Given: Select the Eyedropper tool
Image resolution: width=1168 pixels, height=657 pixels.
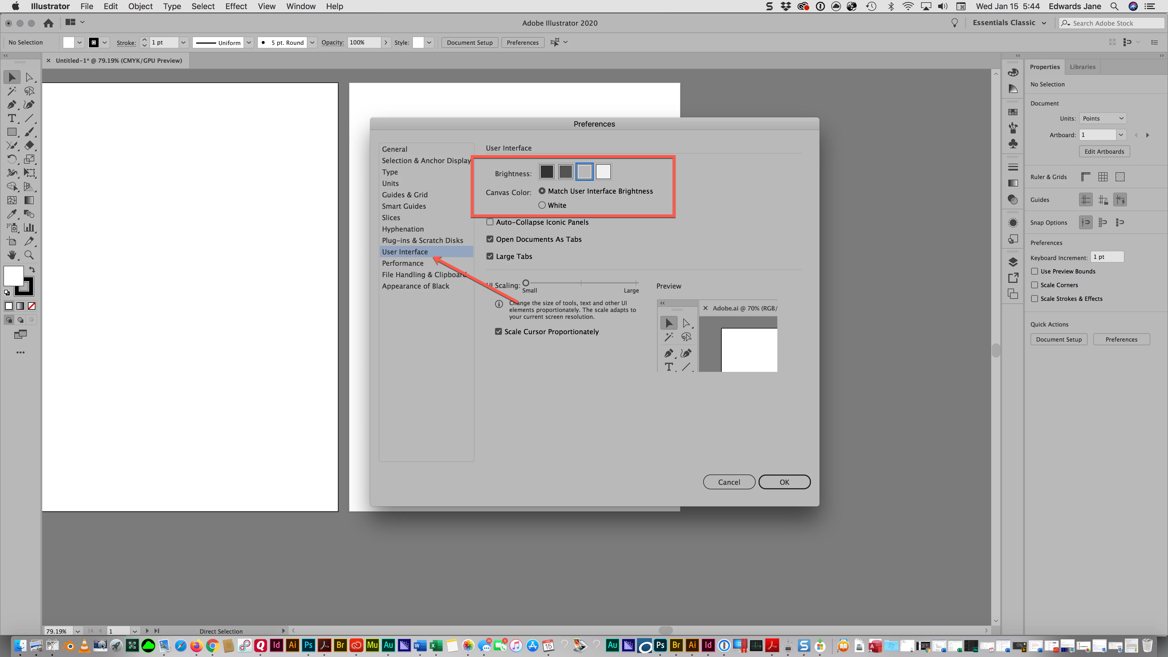Looking at the screenshot, I should pyautogui.click(x=11, y=214).
